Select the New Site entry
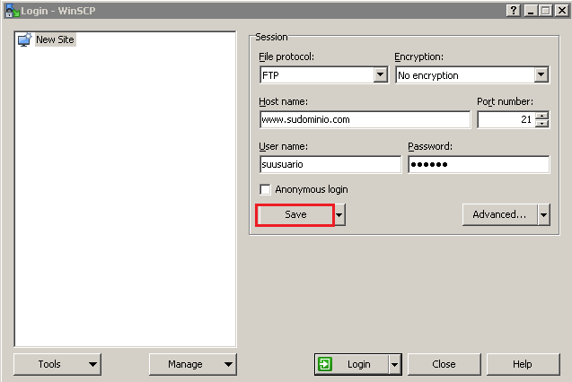 coord(55,39)
